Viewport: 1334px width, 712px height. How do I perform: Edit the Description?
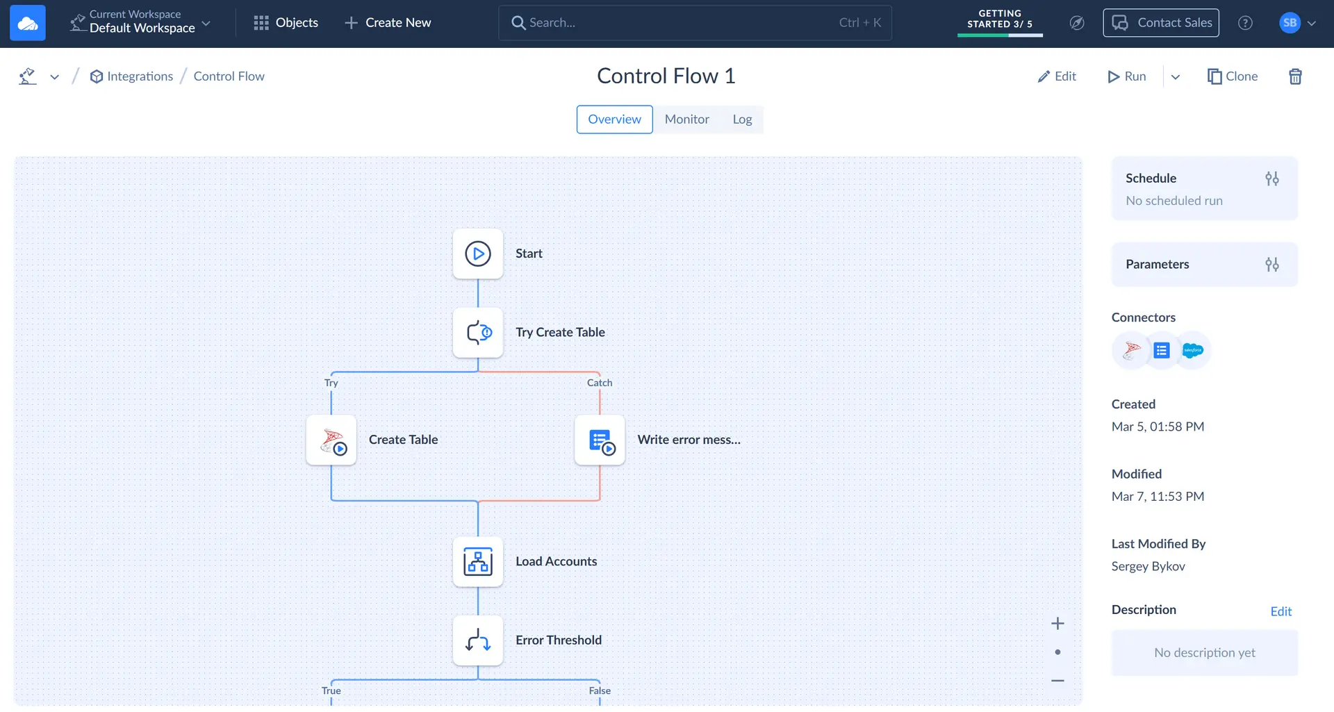[1281, 611]
